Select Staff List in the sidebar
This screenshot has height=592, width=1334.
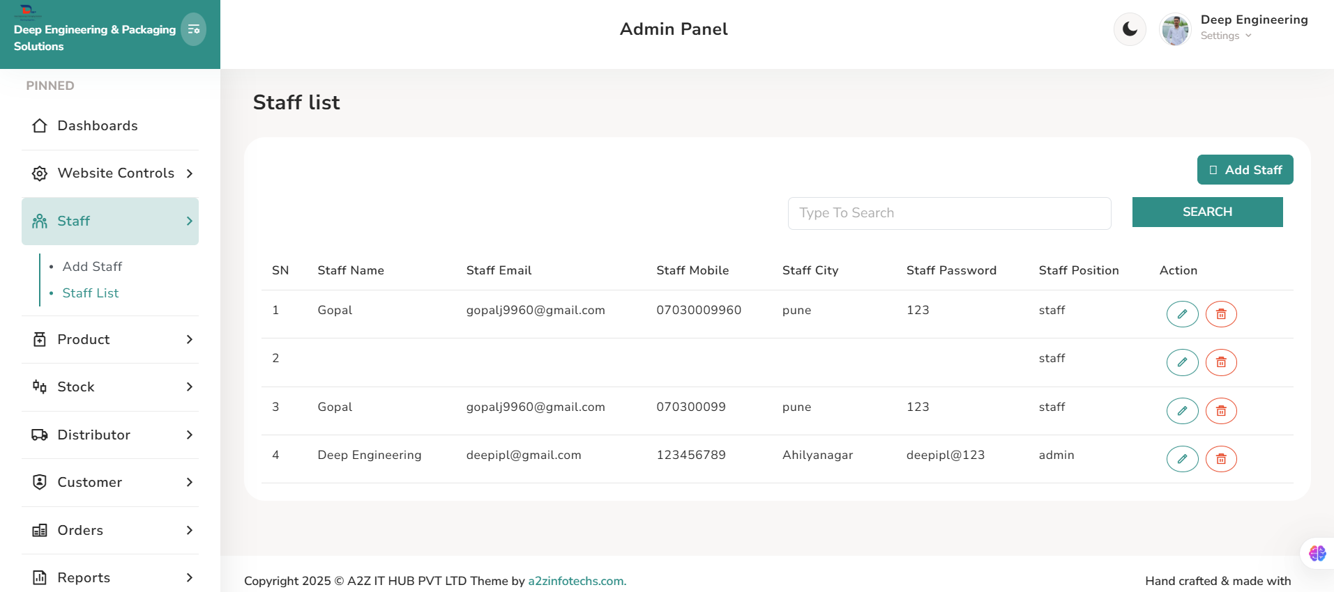(x=91, y=293)
